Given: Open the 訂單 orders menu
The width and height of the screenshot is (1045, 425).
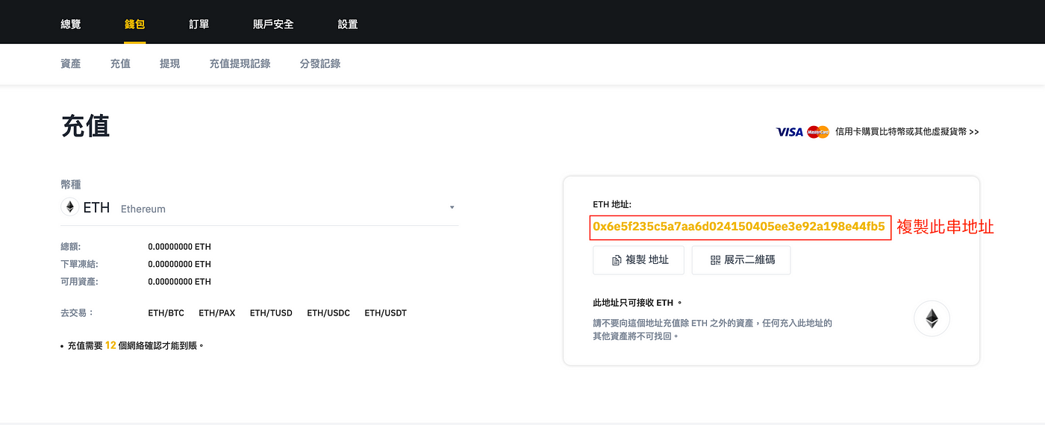Looking at the screenshot, I should (x=199, y=24).
